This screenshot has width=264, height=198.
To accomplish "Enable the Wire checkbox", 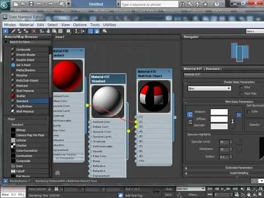I will [x=241, y=87].
